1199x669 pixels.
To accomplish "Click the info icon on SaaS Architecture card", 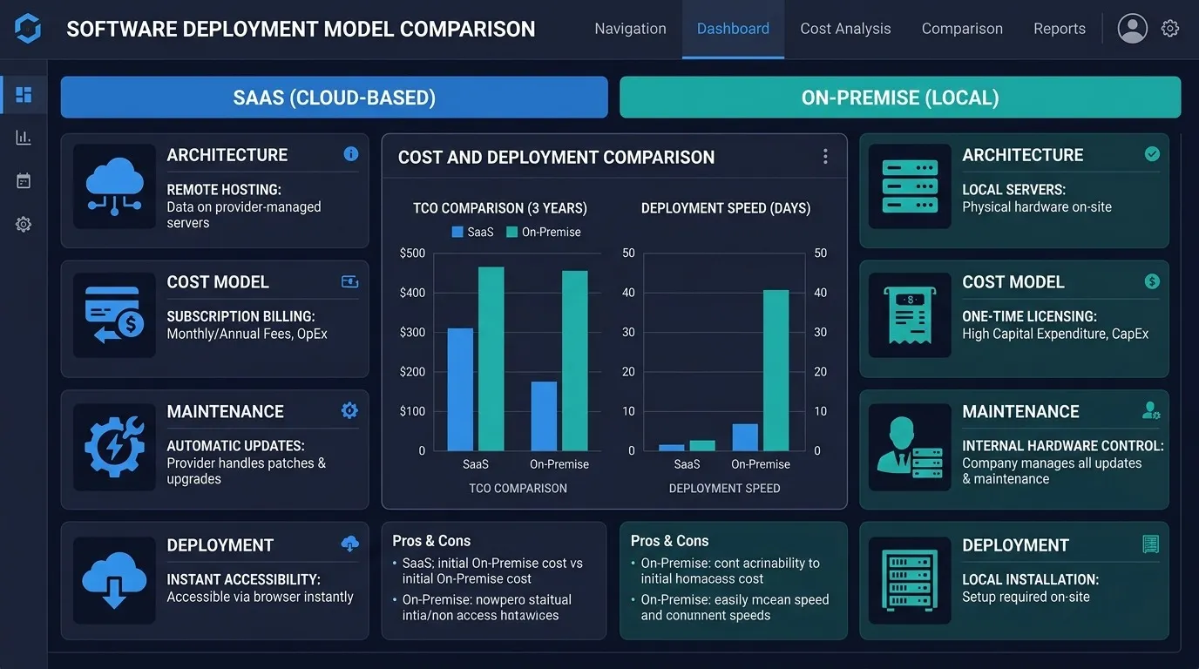I will pos(351,154).
